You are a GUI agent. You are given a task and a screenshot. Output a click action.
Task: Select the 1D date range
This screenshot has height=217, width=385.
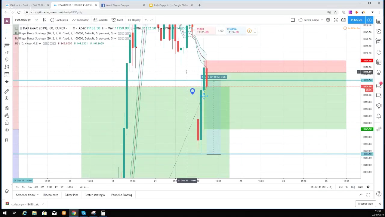click(x=17, y=187)
